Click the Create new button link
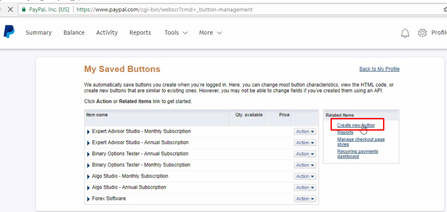The height and width of the screenshot is (212, 447). pyautogui.click(x=356, y=125)
